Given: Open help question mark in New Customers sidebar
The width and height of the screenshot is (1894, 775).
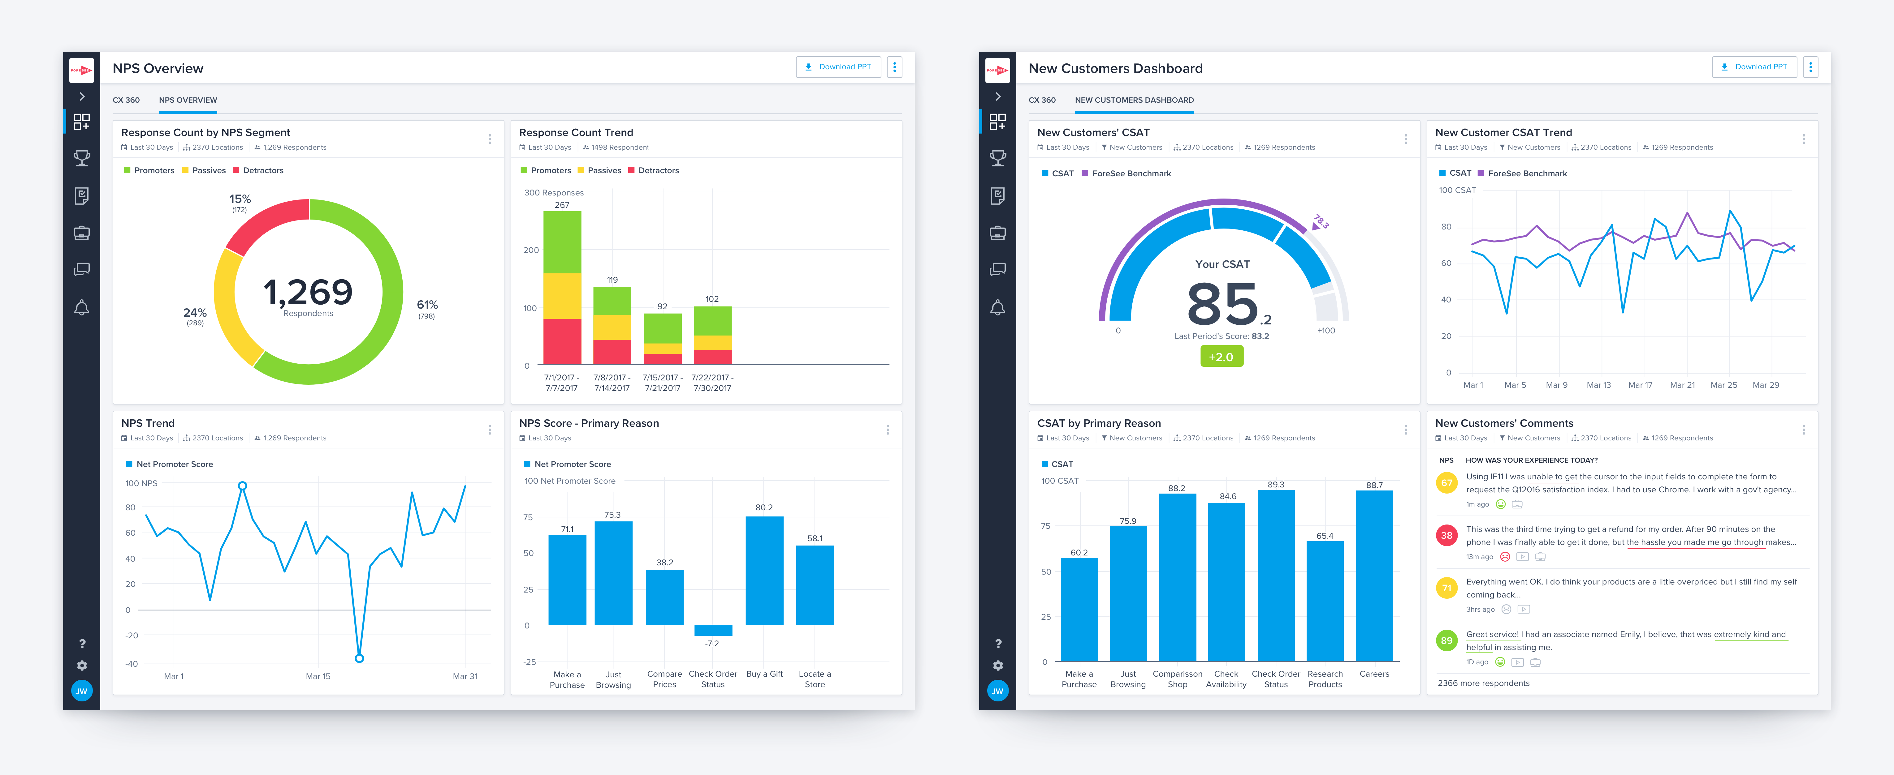Looking at the screenshot, I should pos(998,644).
